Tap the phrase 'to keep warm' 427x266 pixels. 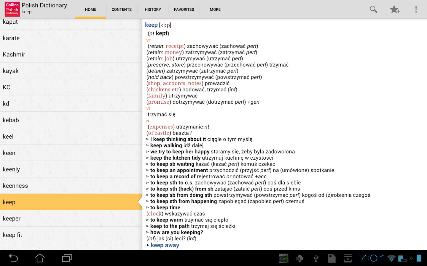click(167, 220)
